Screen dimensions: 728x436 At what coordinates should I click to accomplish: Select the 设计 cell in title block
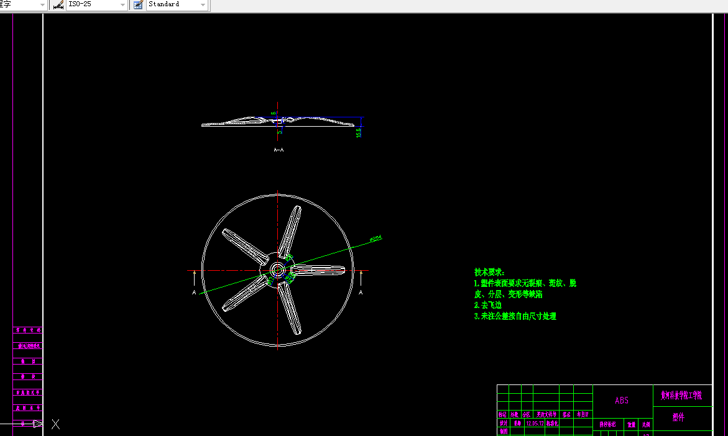click(x=504, y=424)
